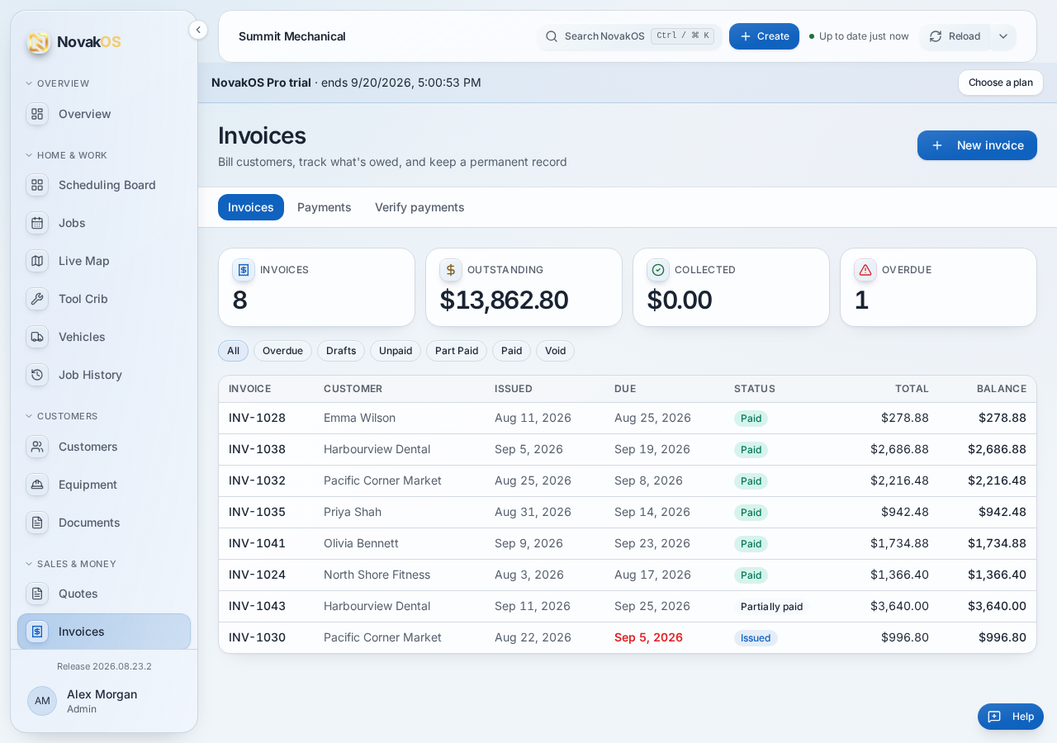
Task: Collapse the sidebar with chevron button
Action: pos(198,30)
